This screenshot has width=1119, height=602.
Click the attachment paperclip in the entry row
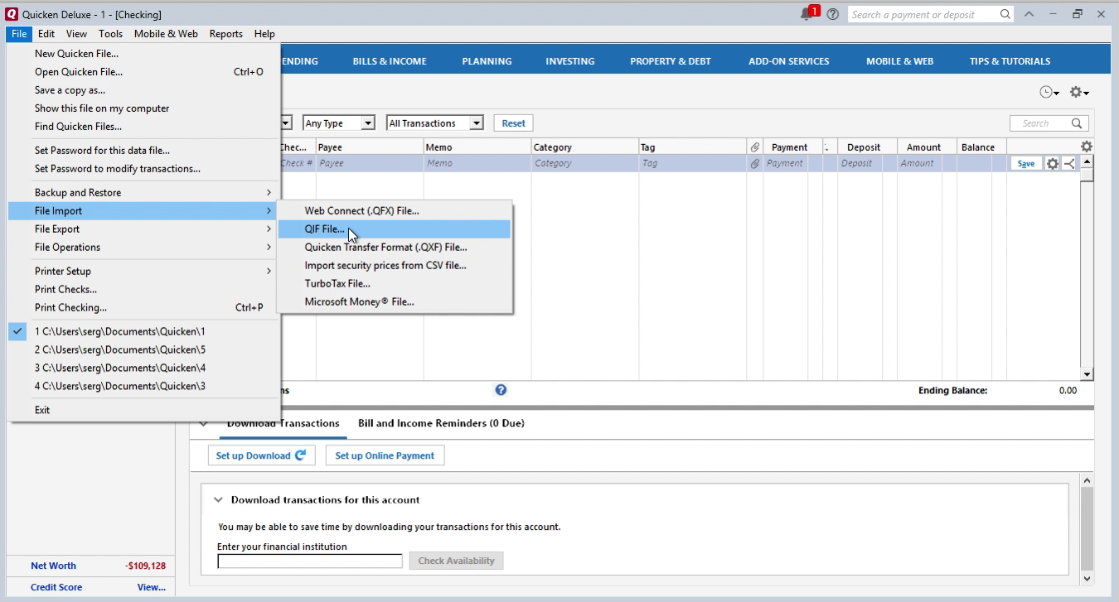point(754,164)
